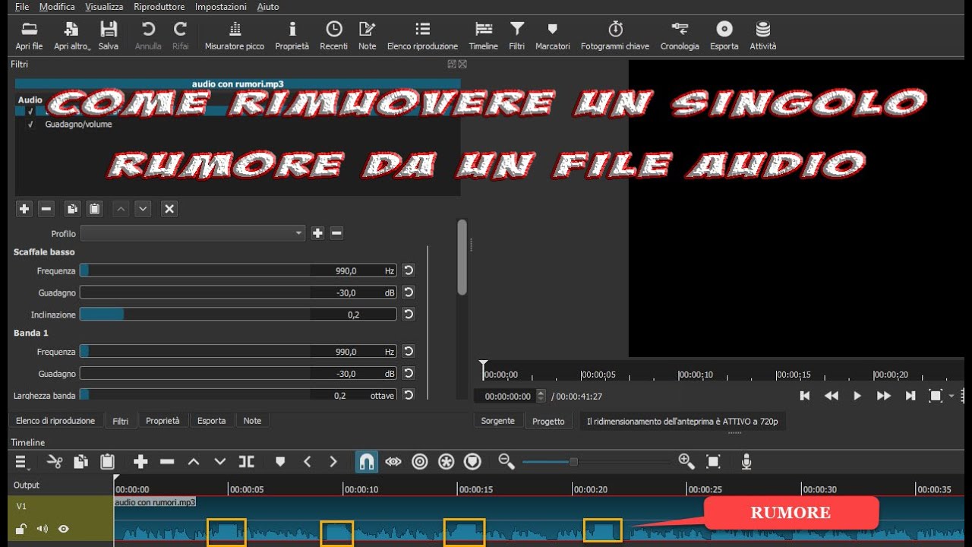Click the Apri altro toolbar button
Screen dimensions: 972x547
71,36
